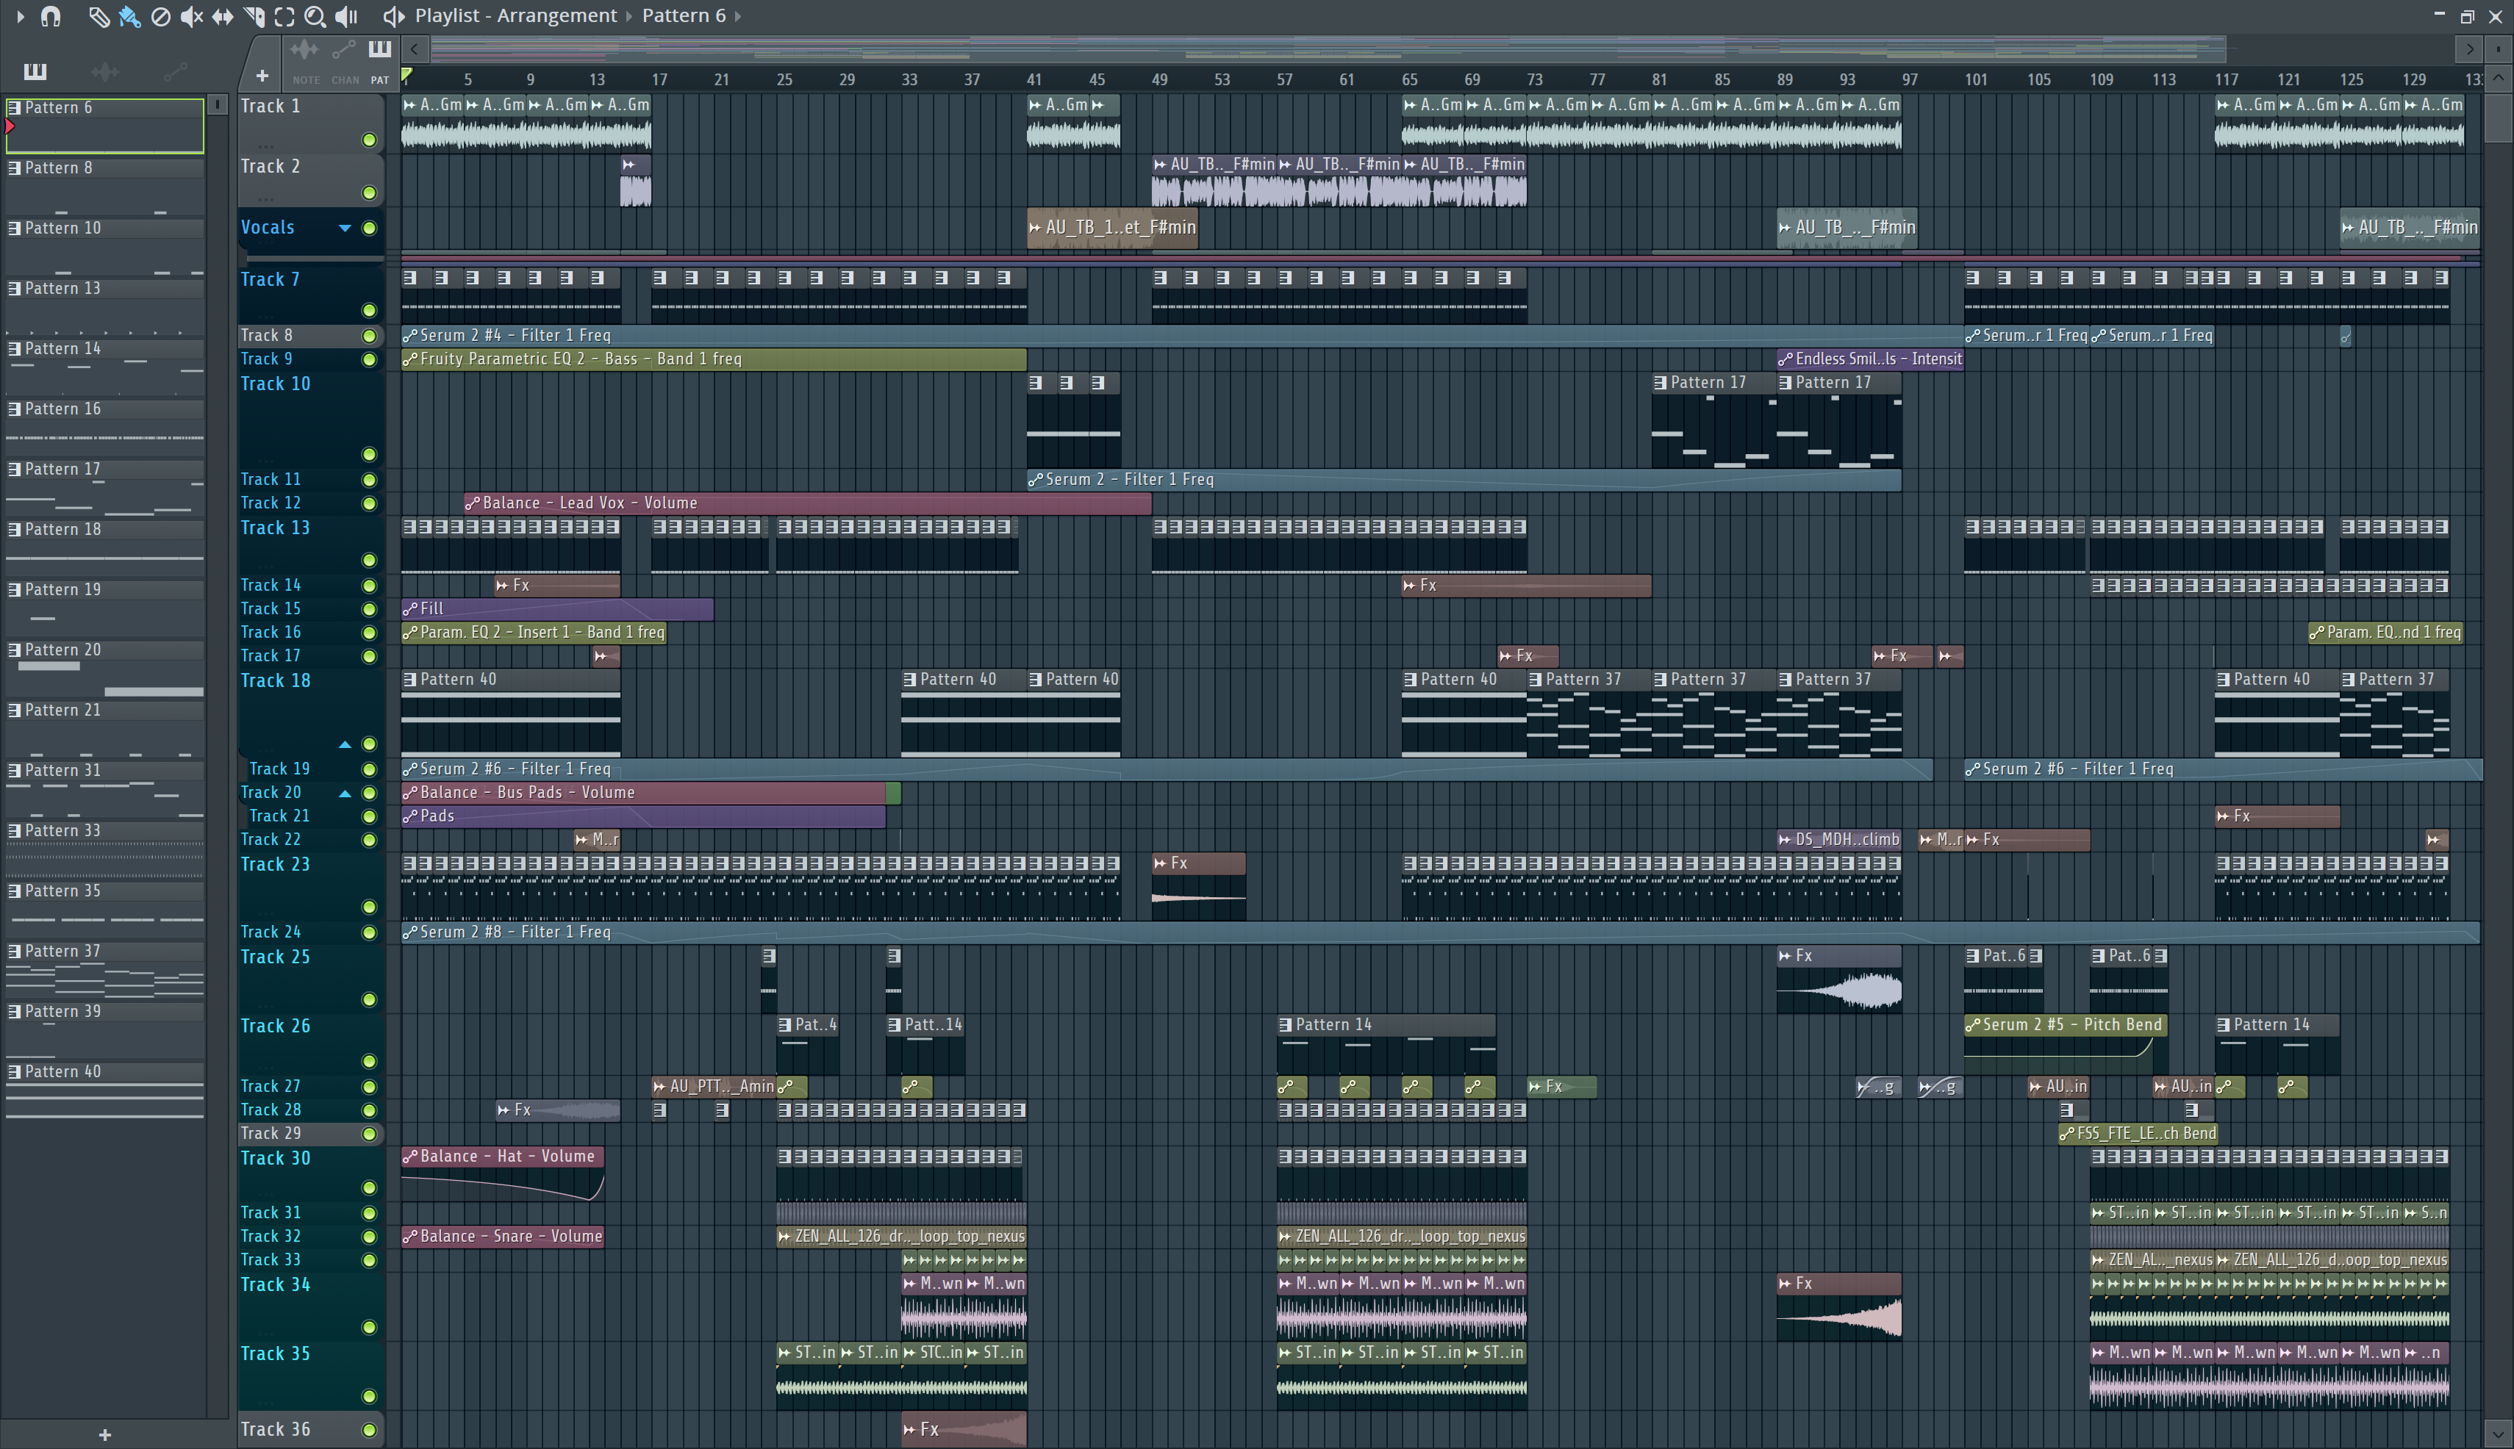
Task: Mute Track 2 using its green light
Action: pyautogui.click(x=370, y=193)
